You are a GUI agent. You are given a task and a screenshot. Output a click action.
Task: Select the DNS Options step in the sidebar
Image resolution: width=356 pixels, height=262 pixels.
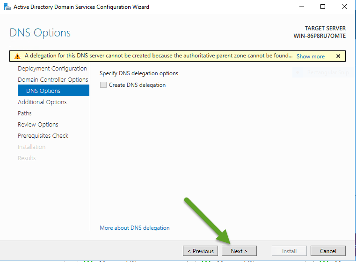pos(43,91)
